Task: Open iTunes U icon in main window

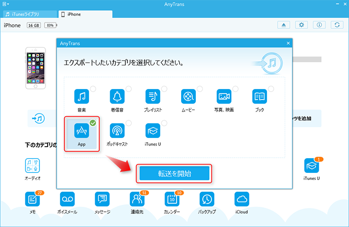Action: pyautogui.click(x=312, y=166)
